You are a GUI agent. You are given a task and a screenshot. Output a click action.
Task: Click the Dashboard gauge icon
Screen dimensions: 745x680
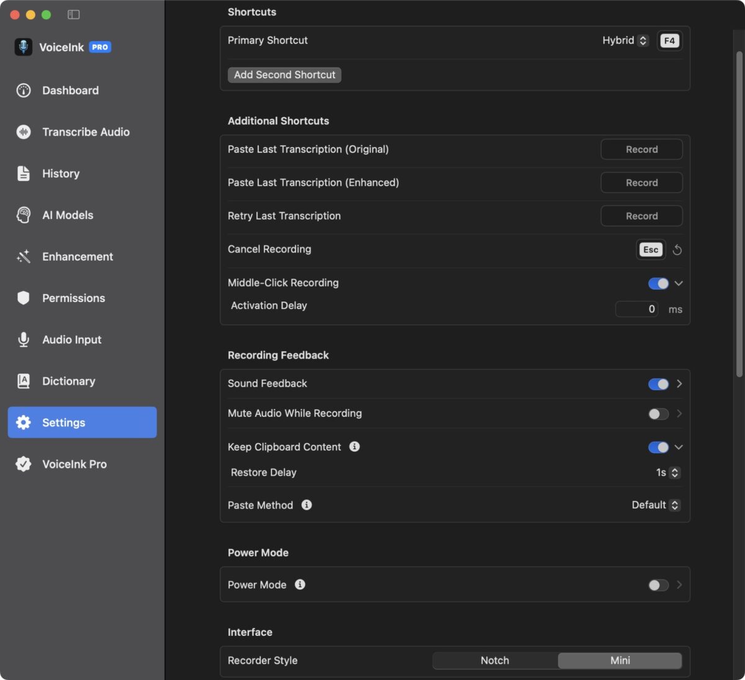click(24, 91)
